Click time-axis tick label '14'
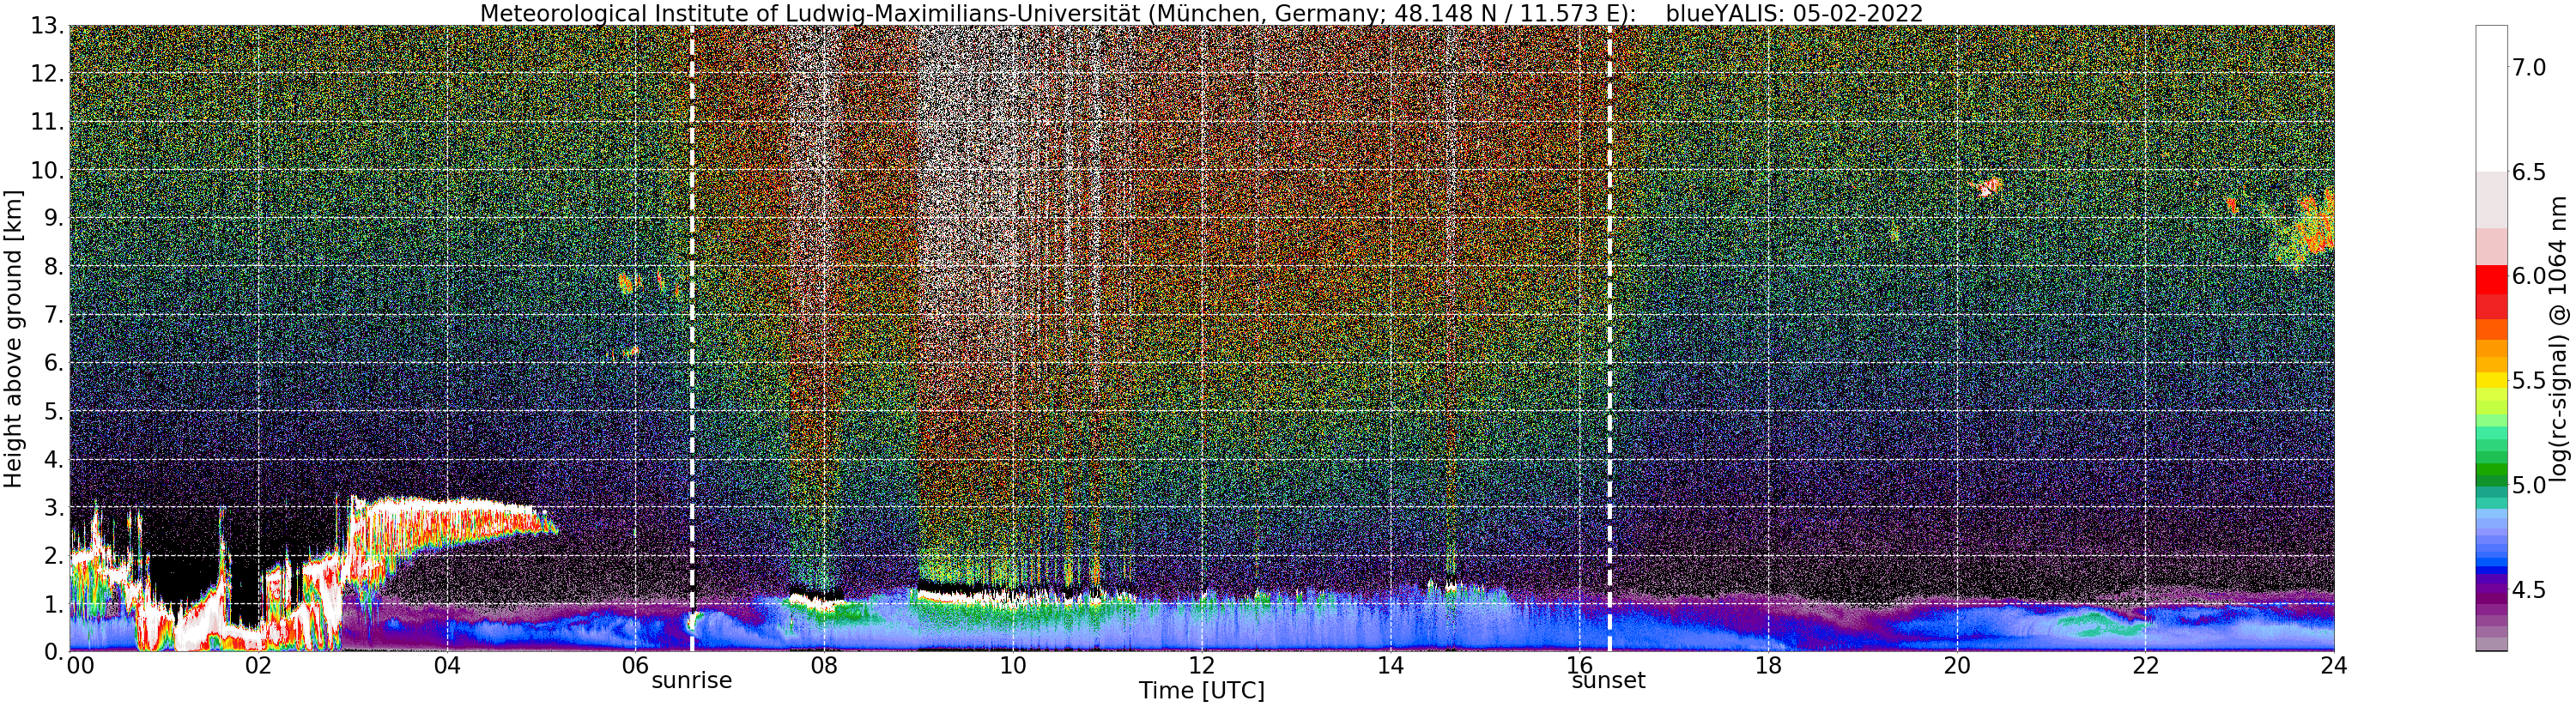 [x=1390, y=666]
